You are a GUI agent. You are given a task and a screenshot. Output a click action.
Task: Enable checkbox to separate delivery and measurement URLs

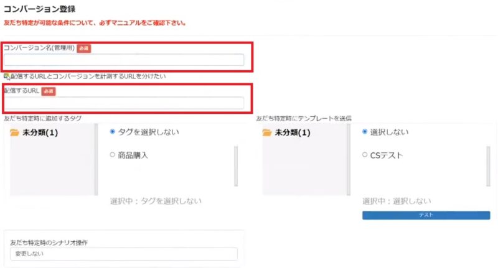click(6, 76)
